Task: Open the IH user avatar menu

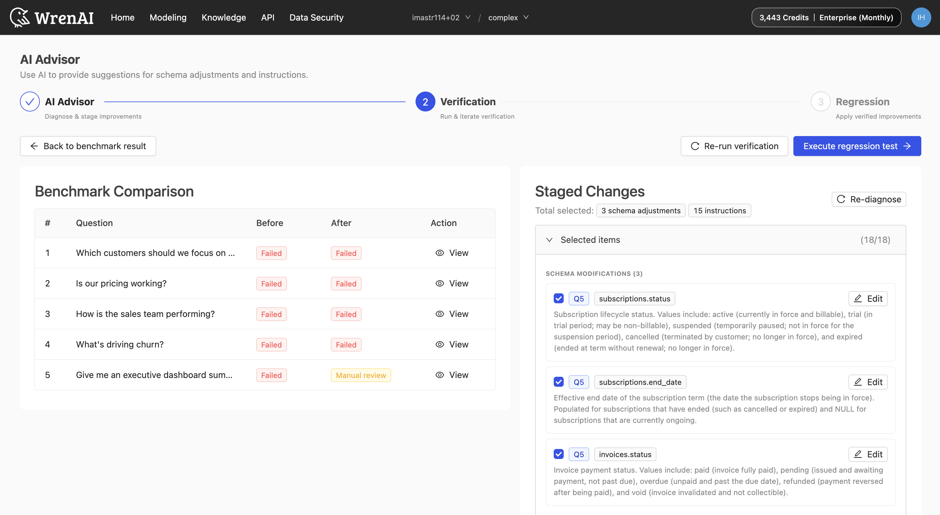Action: click(x=921, y=17)
